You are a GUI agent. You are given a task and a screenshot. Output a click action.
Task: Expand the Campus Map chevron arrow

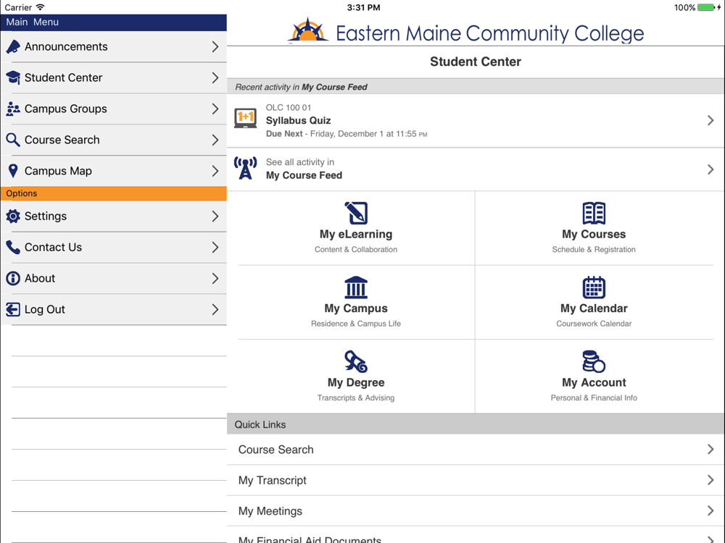[x=215, y=171]
